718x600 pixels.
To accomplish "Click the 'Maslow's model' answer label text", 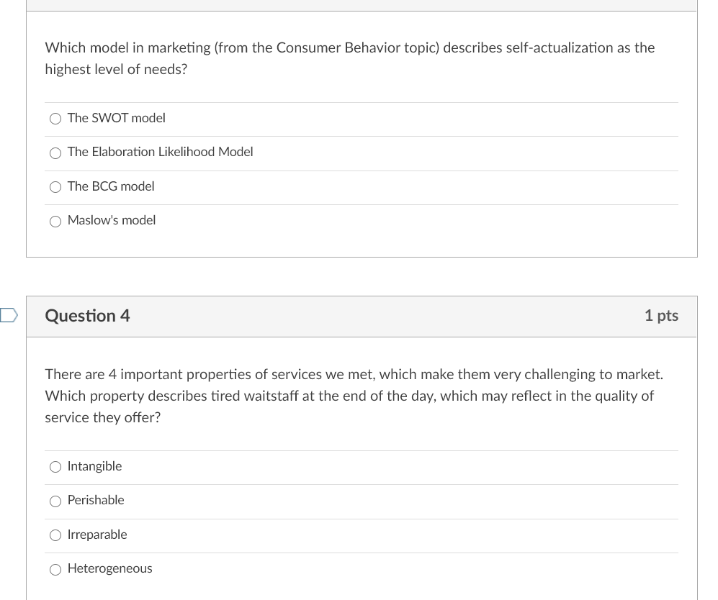I will pyautogui.click(x=112, y=220).
